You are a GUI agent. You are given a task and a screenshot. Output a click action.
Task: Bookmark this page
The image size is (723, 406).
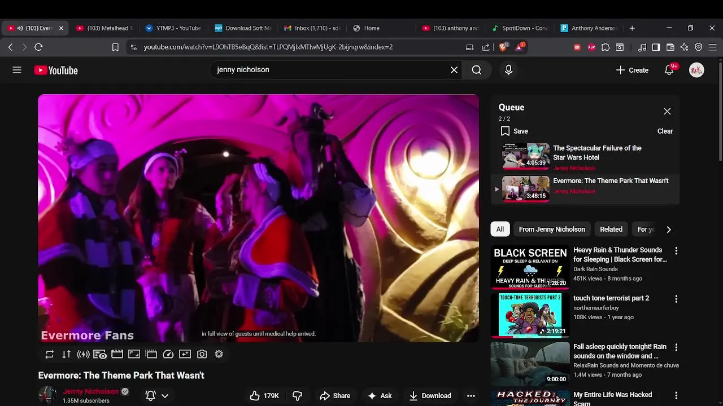[115, 47]
